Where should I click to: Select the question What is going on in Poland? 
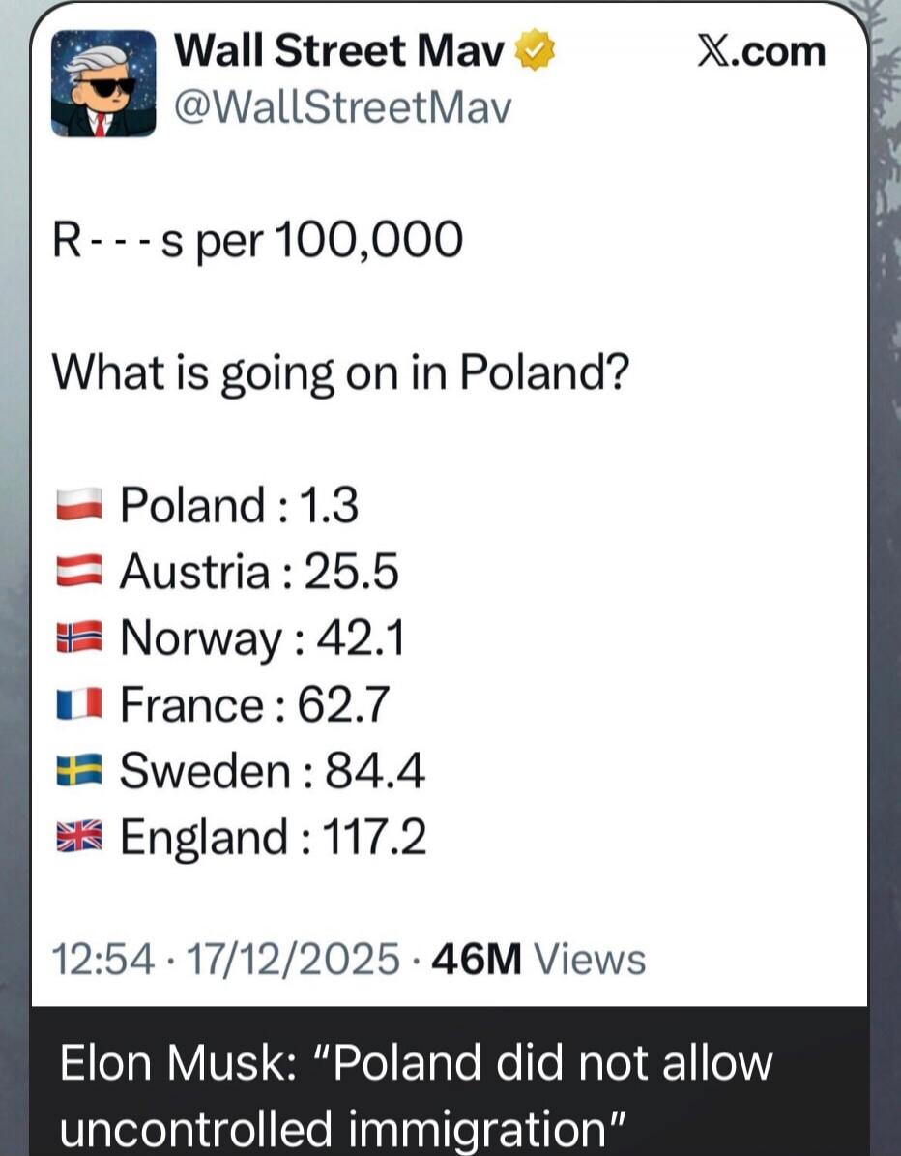pyautogui.click(x=340, y=370)
